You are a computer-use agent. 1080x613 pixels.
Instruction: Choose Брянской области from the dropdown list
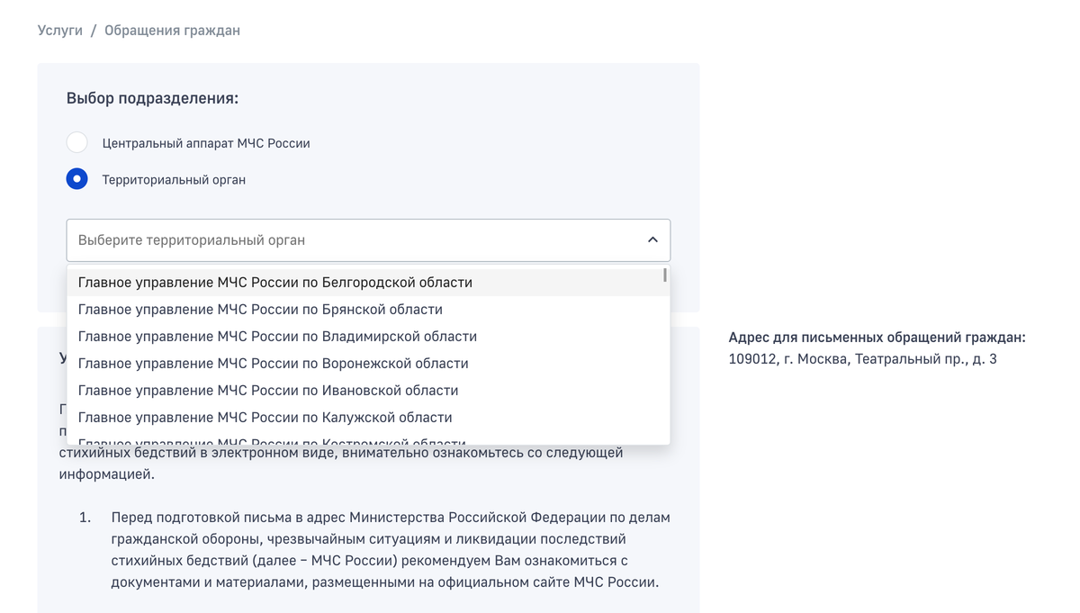click(x=260, y=310)
